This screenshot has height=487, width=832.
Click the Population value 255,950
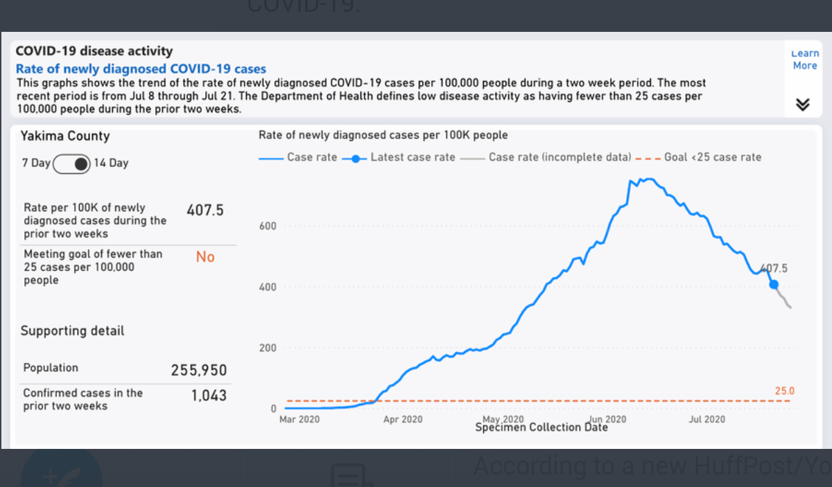tap(199, 371)
